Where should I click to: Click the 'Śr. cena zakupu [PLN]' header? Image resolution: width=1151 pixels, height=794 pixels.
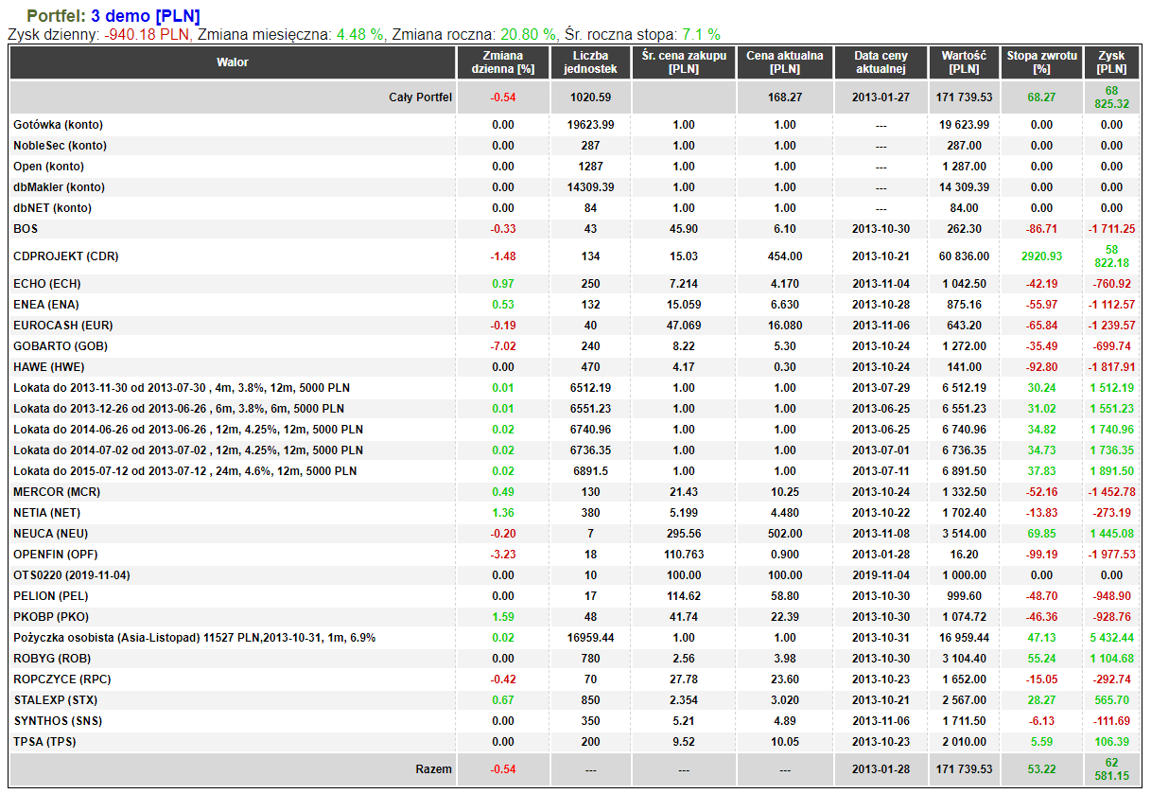(x=684, y=62)
